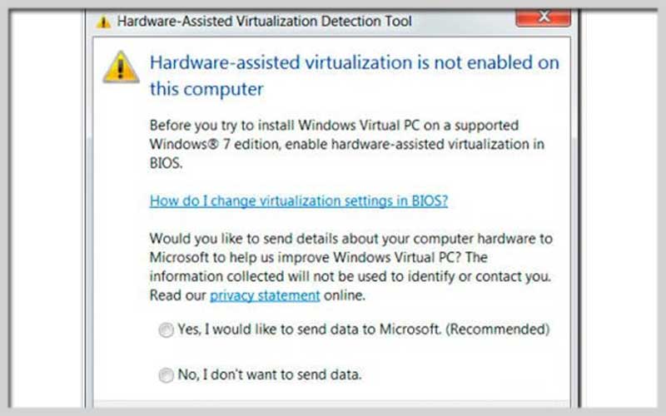Click the 'Yes, I would like to send data to Microsoft' label
Image resolution: width=666 pixels, height=416 pixels.
[x=309, y=329]
